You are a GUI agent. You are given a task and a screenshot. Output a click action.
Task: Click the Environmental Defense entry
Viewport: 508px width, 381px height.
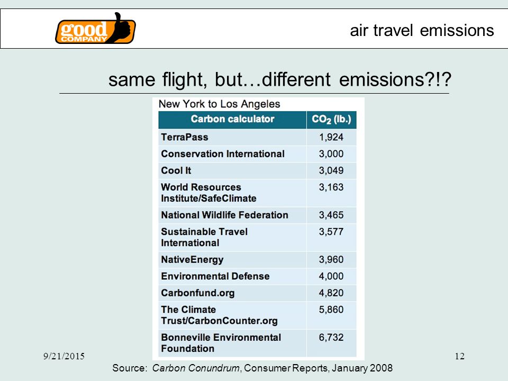pyautogui.click(x=215, y=276)
